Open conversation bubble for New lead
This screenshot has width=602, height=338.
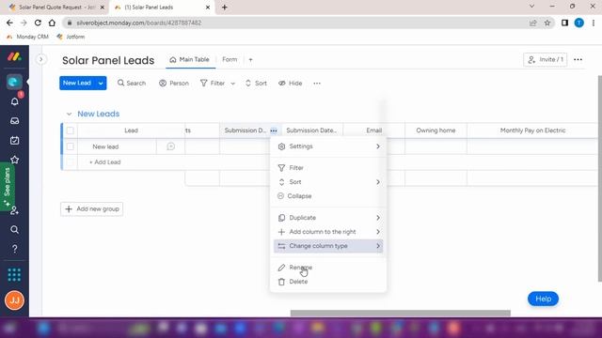[171, 146]
